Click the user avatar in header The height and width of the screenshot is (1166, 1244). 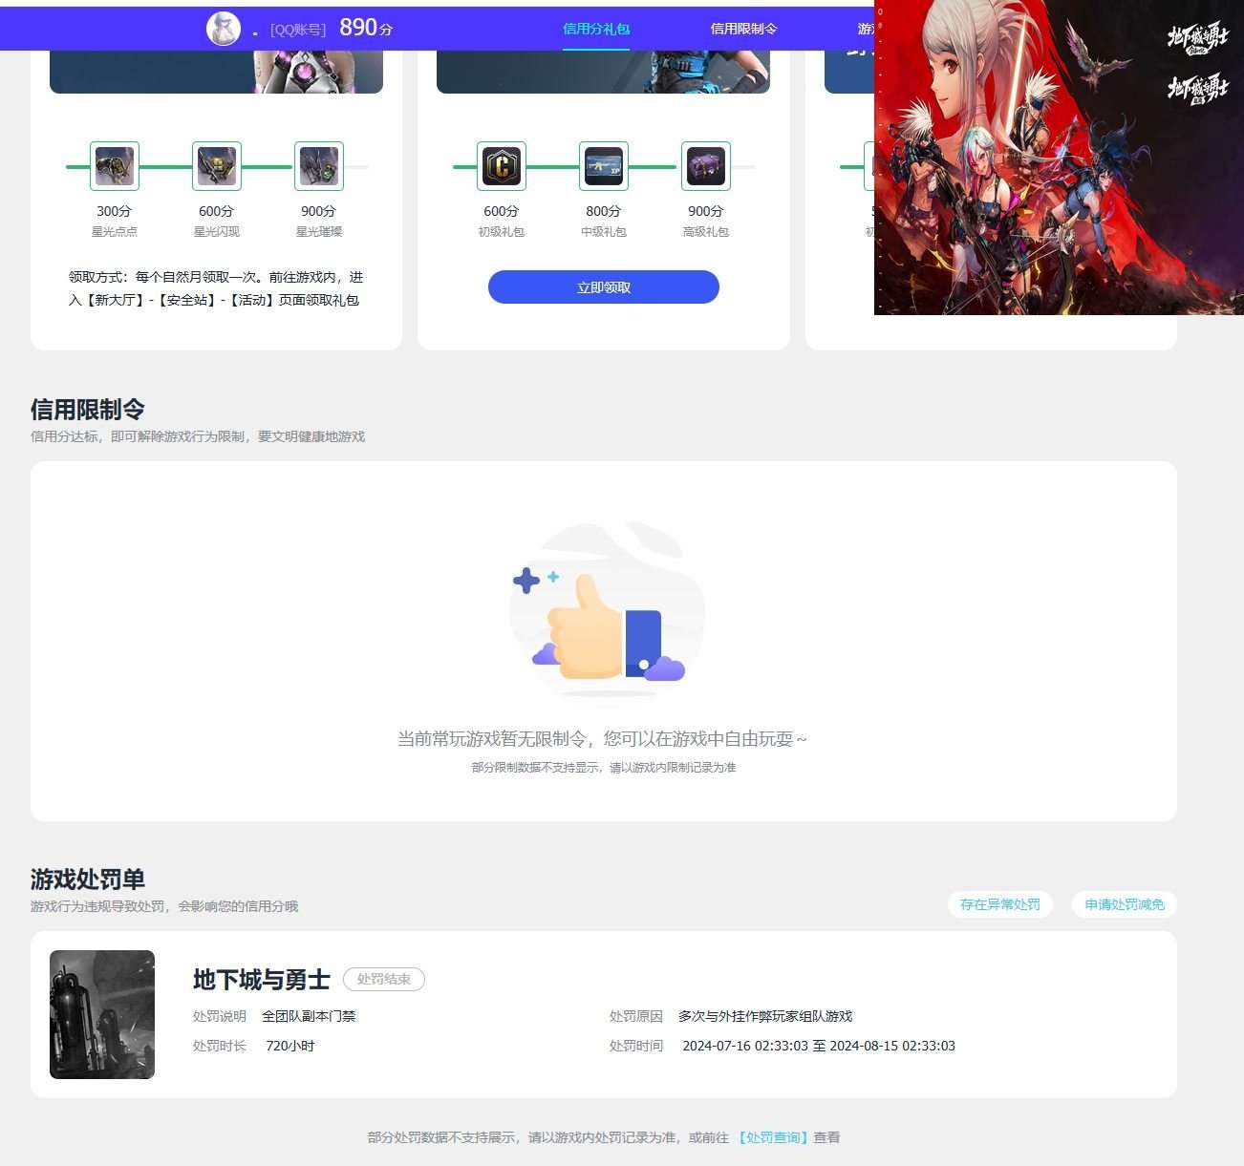(224, 29)
